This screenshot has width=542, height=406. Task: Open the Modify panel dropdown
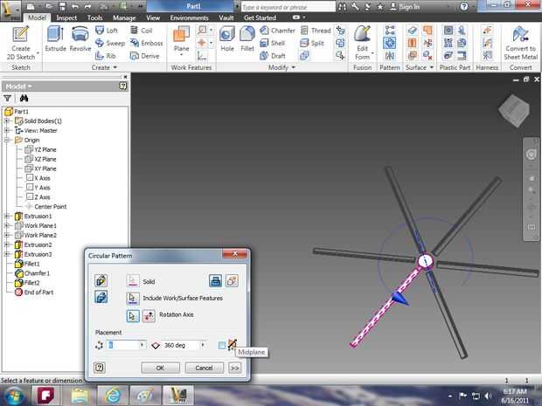[x=281, y=67]
